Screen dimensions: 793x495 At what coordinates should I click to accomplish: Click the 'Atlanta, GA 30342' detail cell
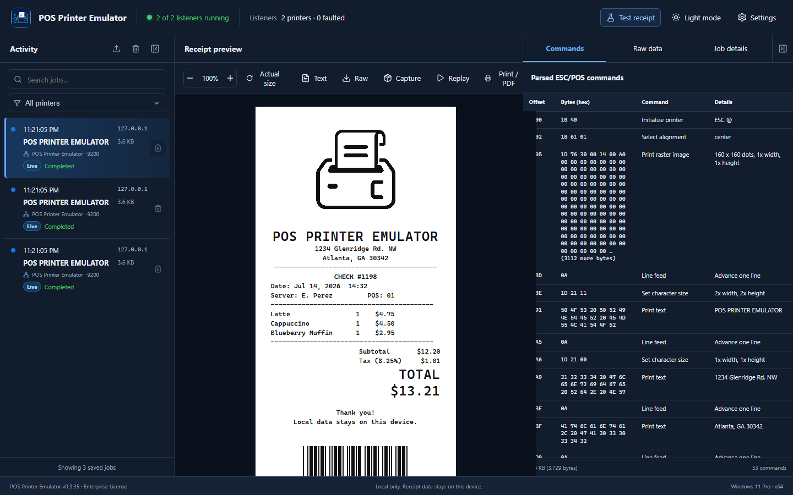point(738,426)
